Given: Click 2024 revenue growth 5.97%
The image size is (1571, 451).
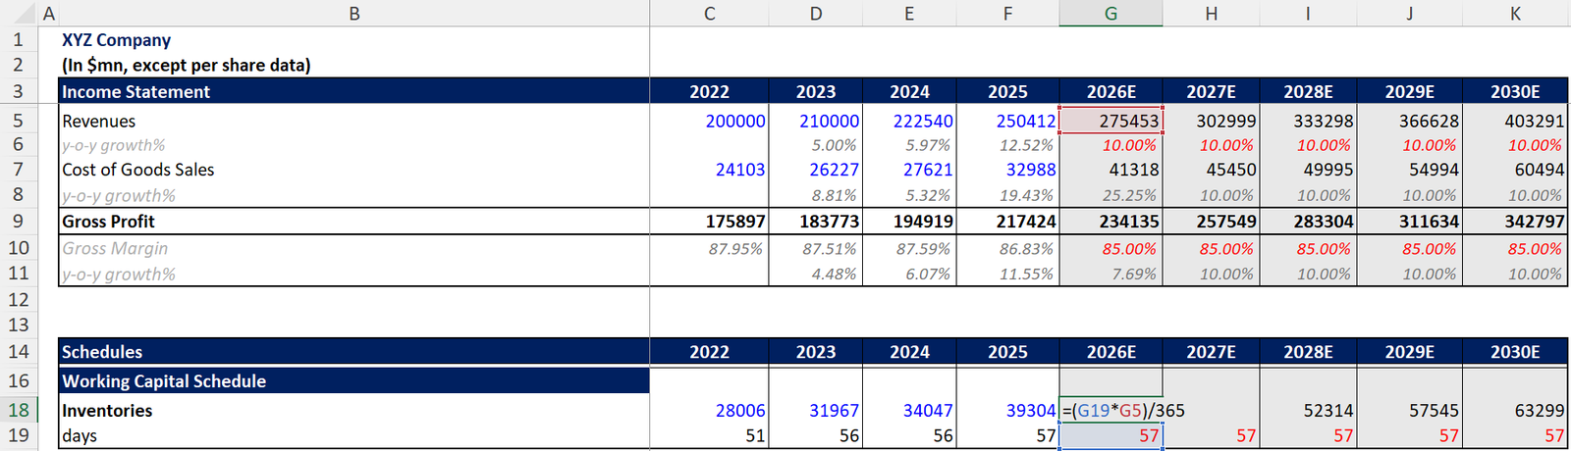Looking at the screenshot, I should click(909, 145).
